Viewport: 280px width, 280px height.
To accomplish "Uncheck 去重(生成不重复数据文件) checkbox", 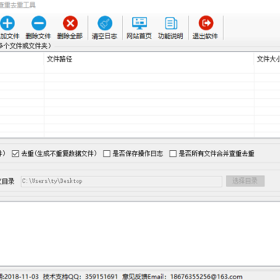I will tap(16, 154).
